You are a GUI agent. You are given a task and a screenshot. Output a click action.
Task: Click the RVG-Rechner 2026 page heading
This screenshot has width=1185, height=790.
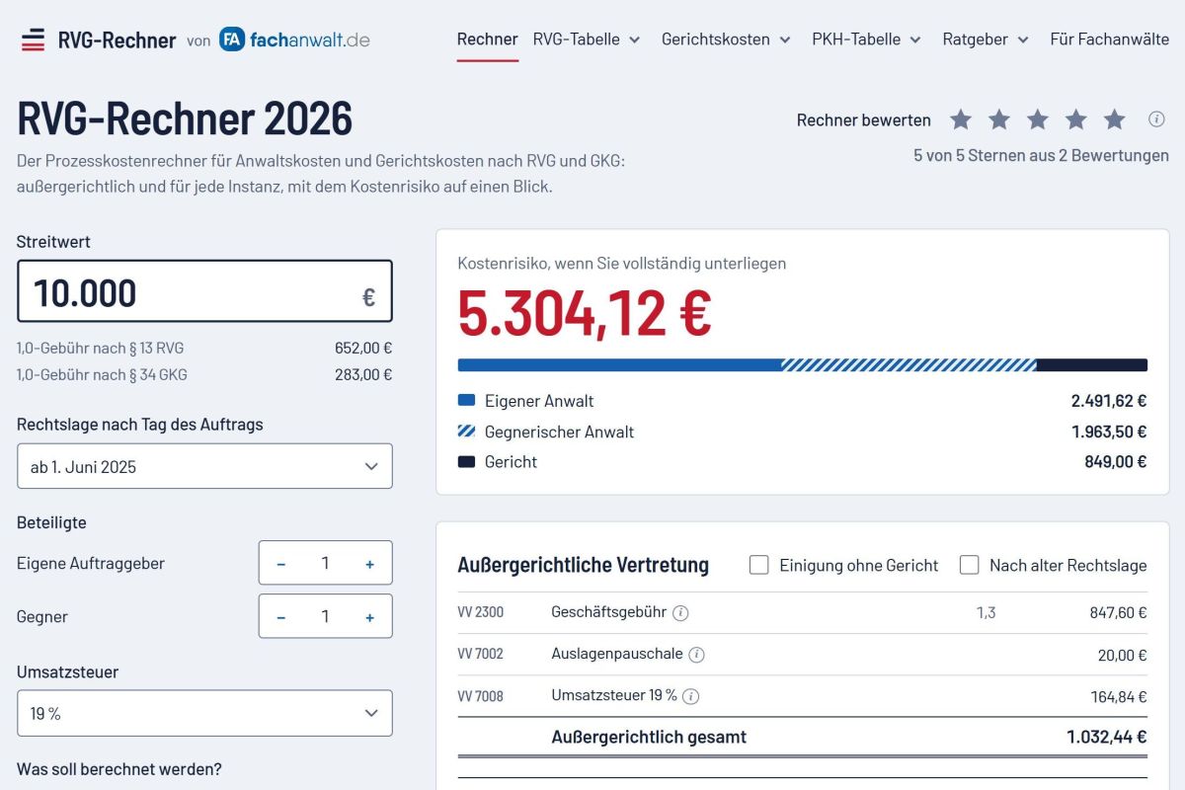pyautogui.click(x=185, y=118)
